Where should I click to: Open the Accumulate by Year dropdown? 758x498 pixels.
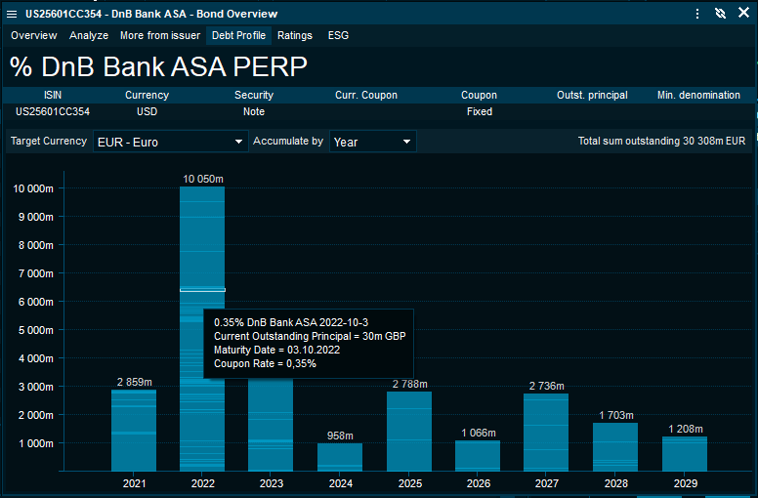(372, 142)
